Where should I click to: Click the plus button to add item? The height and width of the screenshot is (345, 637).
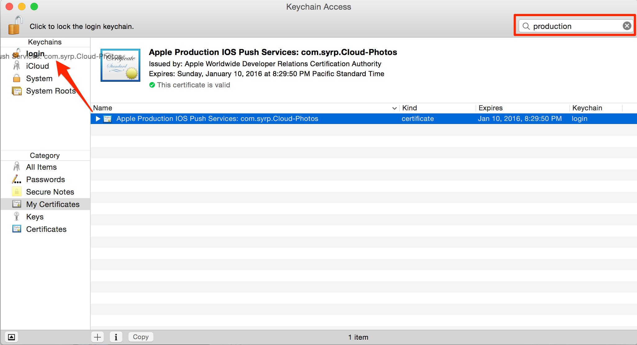pyautogui.click(x=97, y=337)
